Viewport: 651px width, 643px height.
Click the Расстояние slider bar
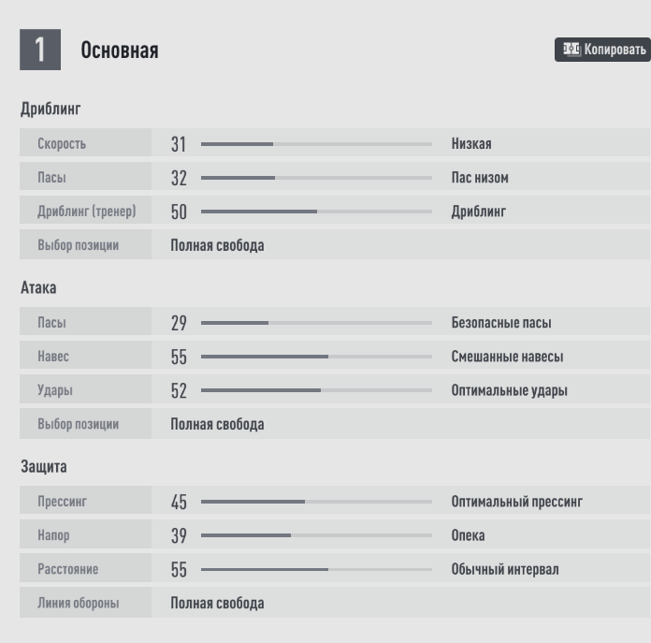pos(316,569)
